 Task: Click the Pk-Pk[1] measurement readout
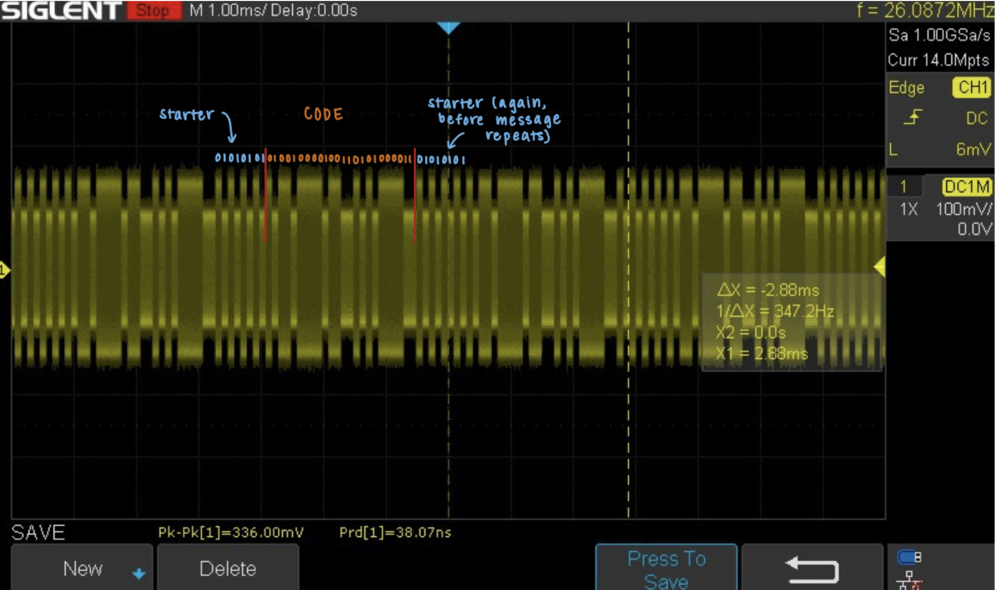point(231,532)
